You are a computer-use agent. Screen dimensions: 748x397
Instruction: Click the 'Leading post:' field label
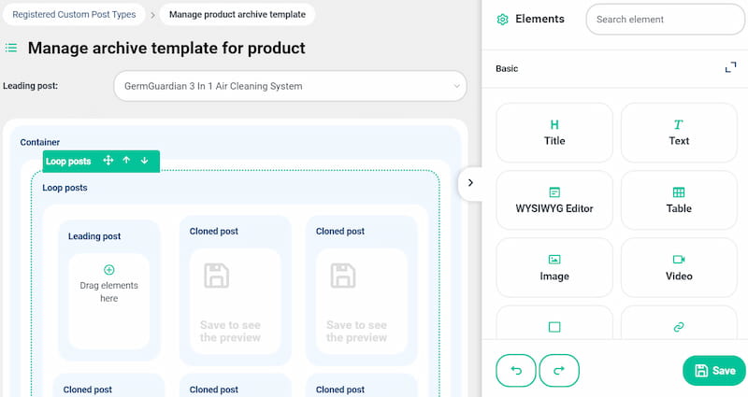pos(30,86)
